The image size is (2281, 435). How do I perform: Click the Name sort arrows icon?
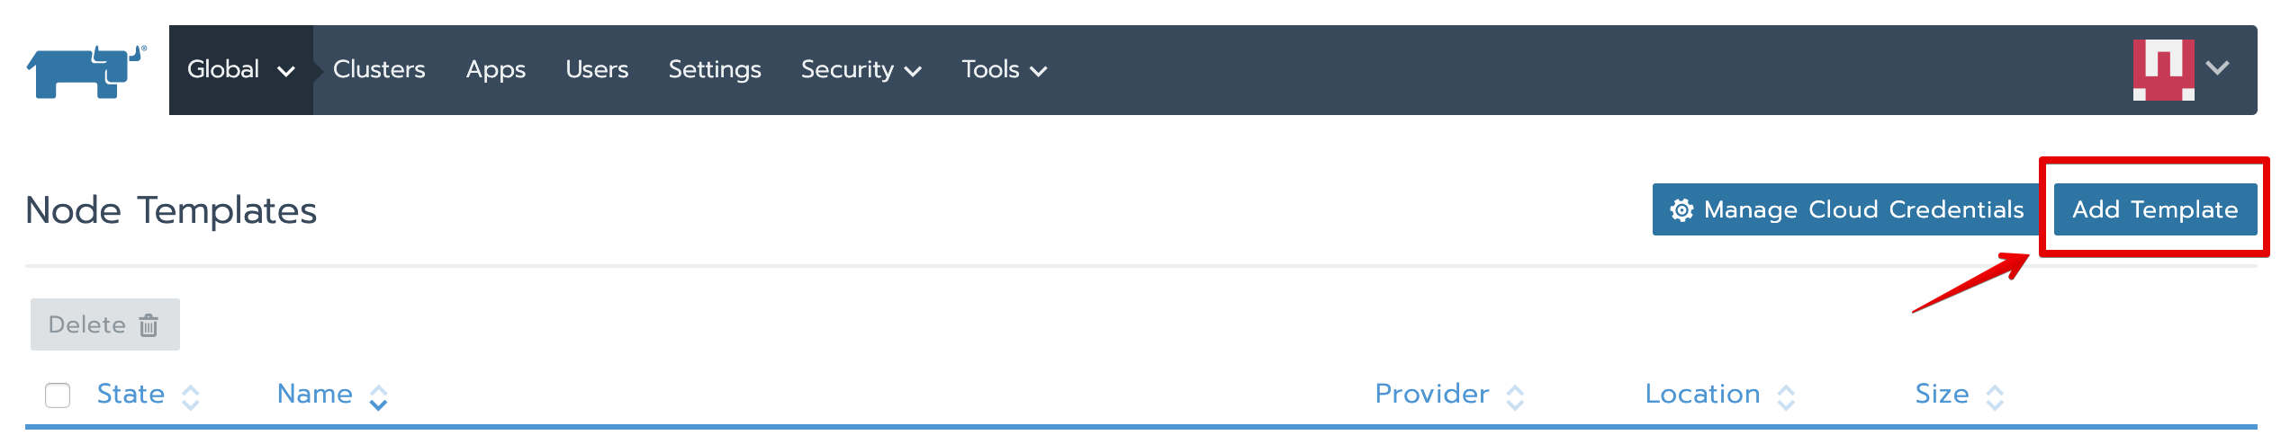point(379,397)
